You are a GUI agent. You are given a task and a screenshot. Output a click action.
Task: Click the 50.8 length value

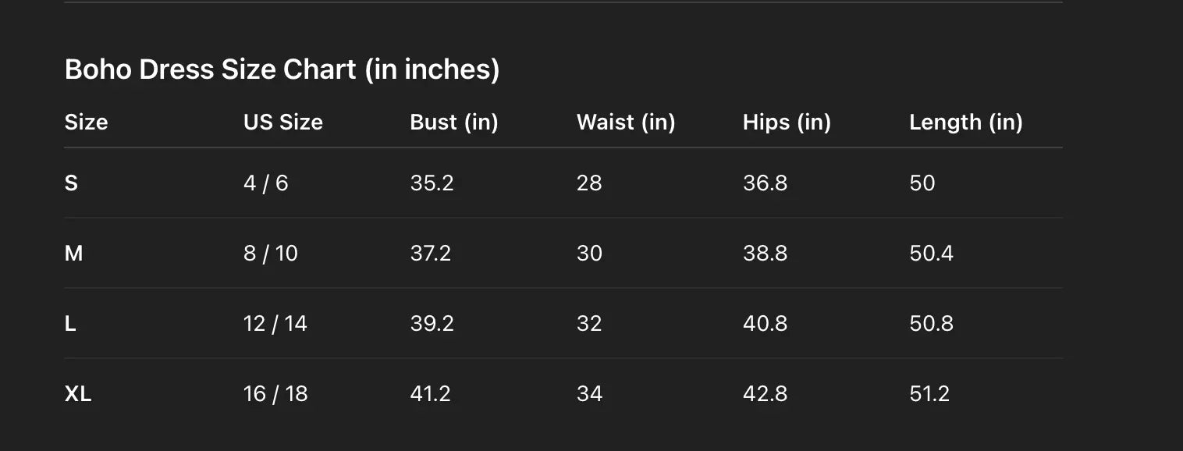[931, 323]
